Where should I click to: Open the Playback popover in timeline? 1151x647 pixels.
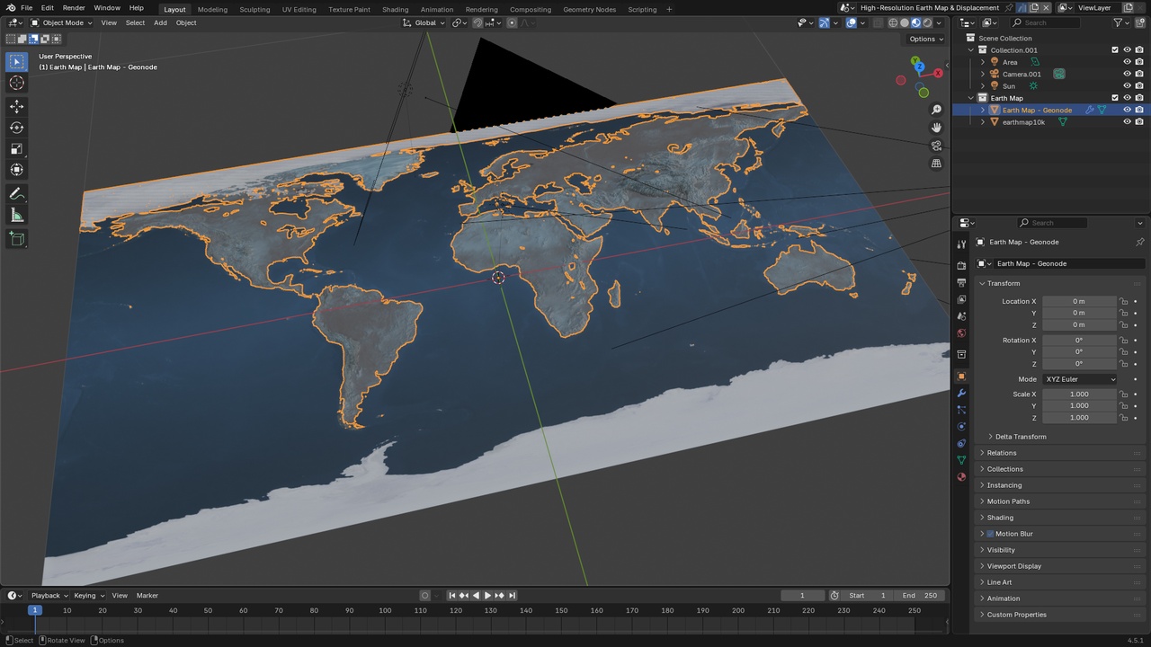(x=49, y=595)
